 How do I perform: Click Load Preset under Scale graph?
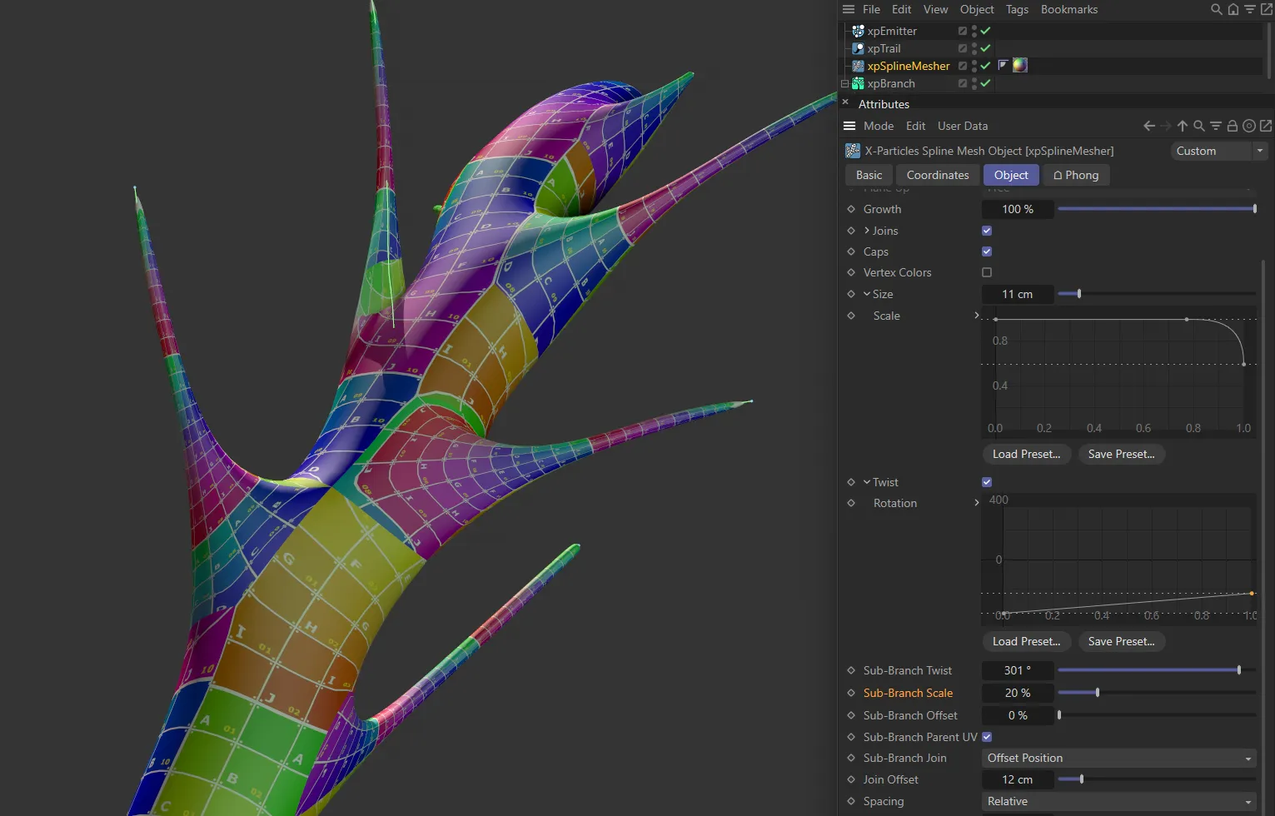1026,454
